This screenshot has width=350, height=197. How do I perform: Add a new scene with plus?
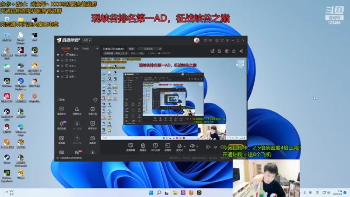tap(97, 49)
